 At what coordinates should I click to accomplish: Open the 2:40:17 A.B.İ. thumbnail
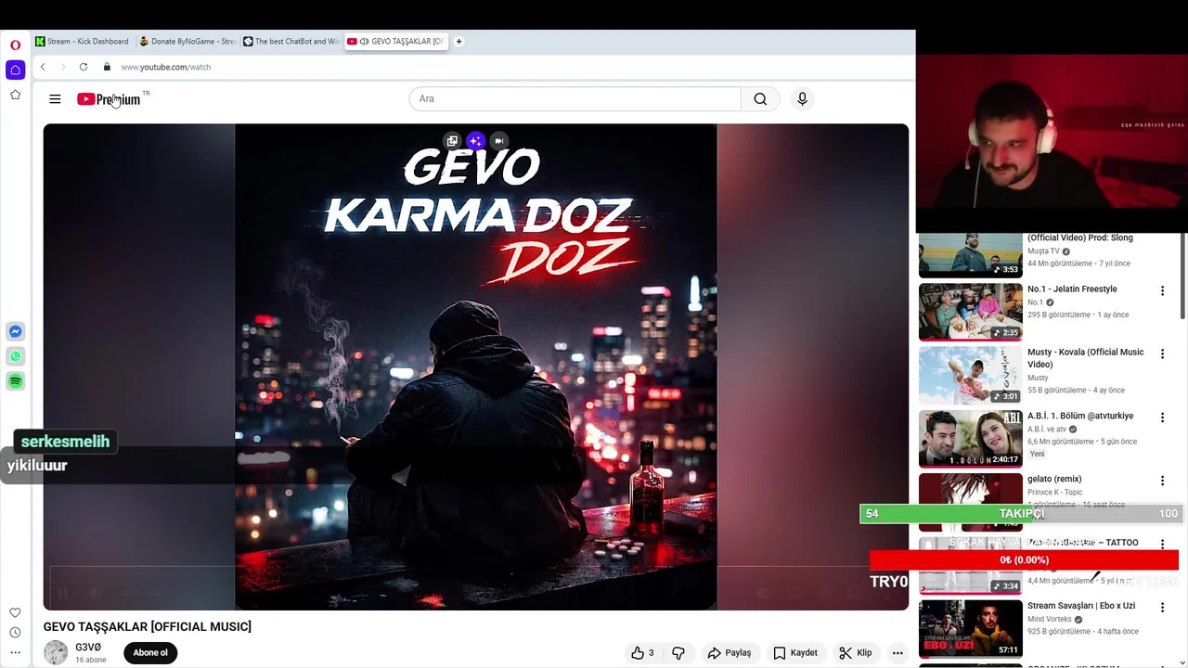click(x=970, y=439)
